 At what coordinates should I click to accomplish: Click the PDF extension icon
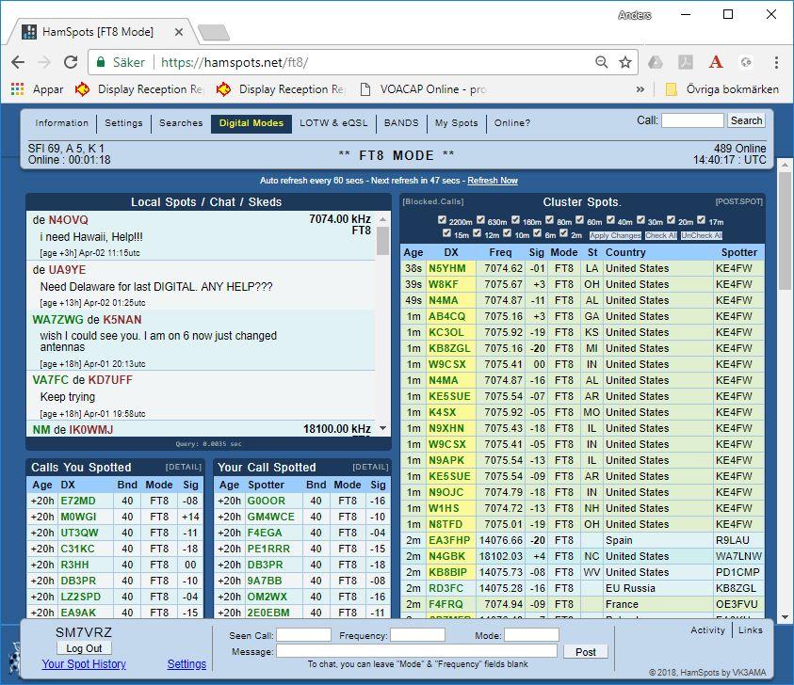click(685, 62)
